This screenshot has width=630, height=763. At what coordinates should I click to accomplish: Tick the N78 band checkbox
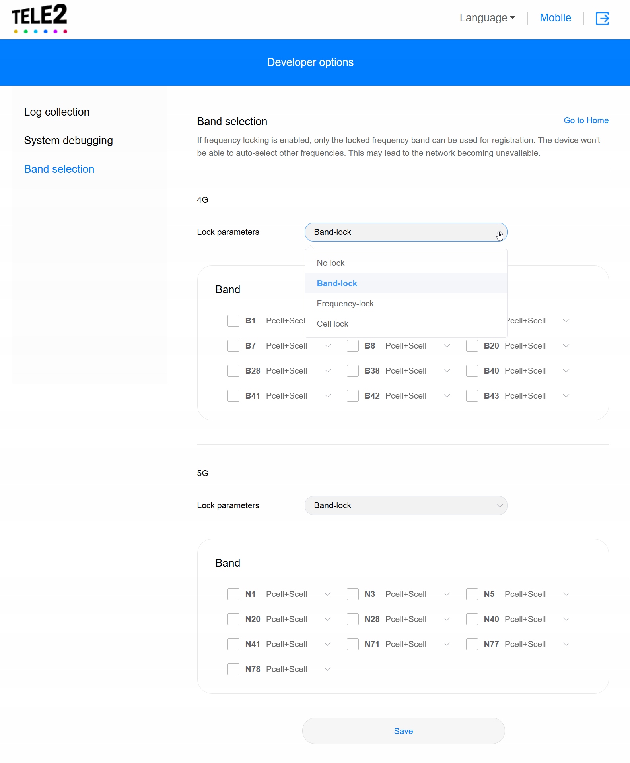[x=233, y=669]
